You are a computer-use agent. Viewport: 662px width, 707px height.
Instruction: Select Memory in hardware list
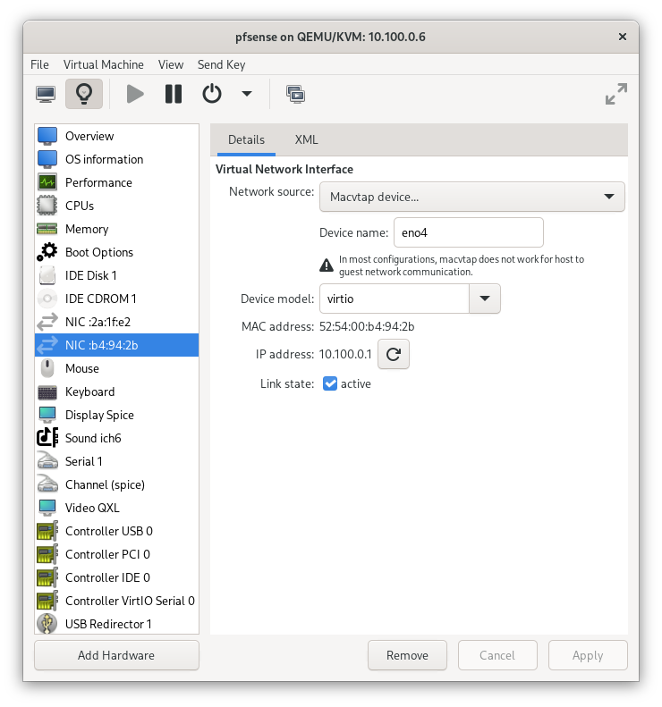pos(117,229)
